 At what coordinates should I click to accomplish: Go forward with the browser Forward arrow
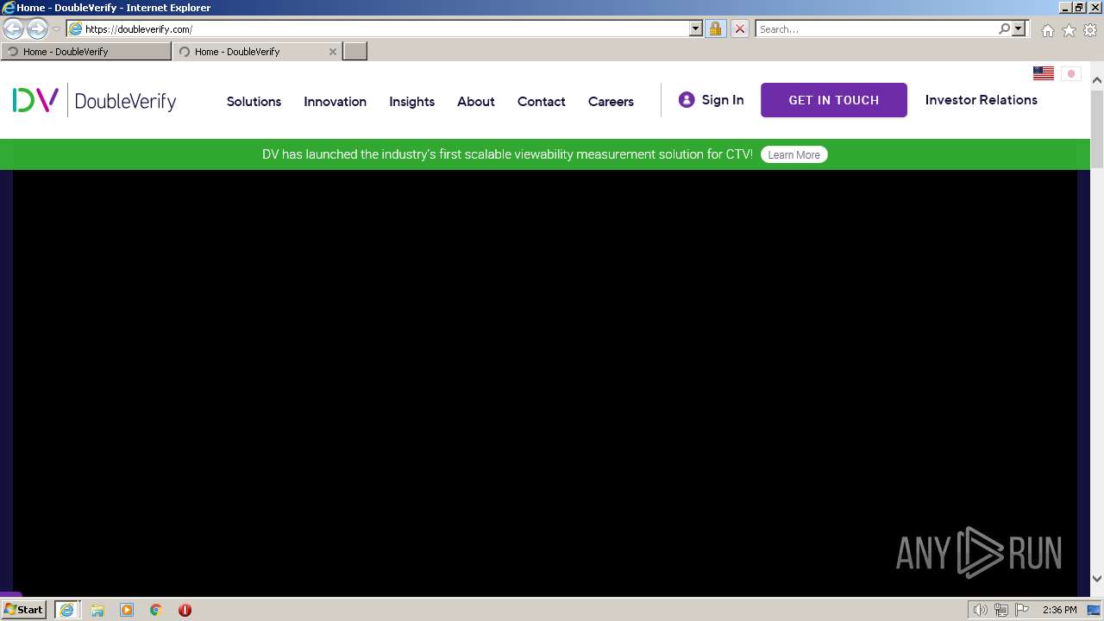coord(37,28)
